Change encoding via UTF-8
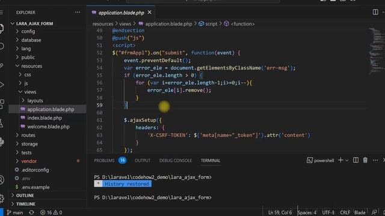Image resolution: width=385 pixels, height=216 pixels. click(328, 212)
